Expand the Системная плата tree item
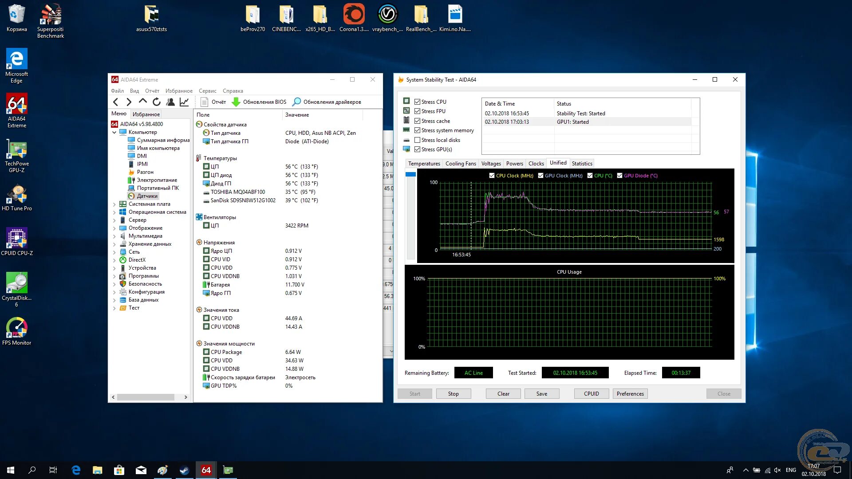Viewport: 852px width, 479px height. pyautogui.click(x=114, y=204)
